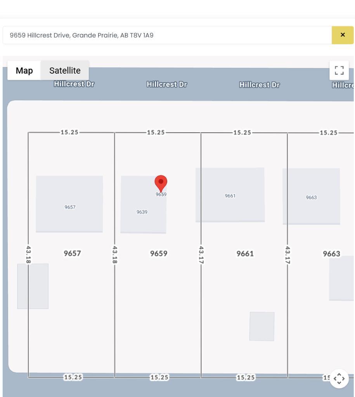Viewport: 355px width, 397px height.
Task: Click the small detached building in lot 9661
Action: (262, 326)
